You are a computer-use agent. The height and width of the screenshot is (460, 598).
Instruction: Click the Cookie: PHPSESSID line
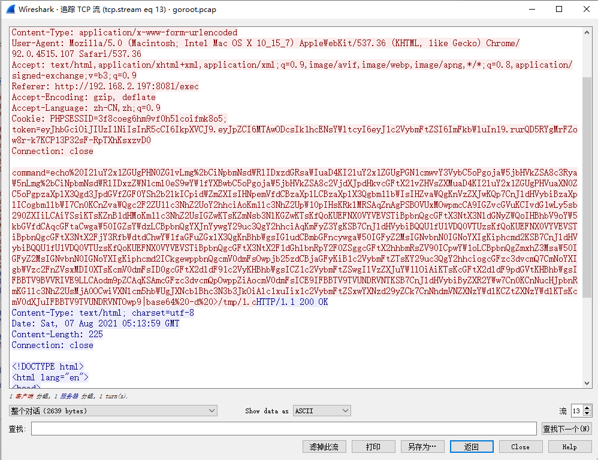pos(119,119)
